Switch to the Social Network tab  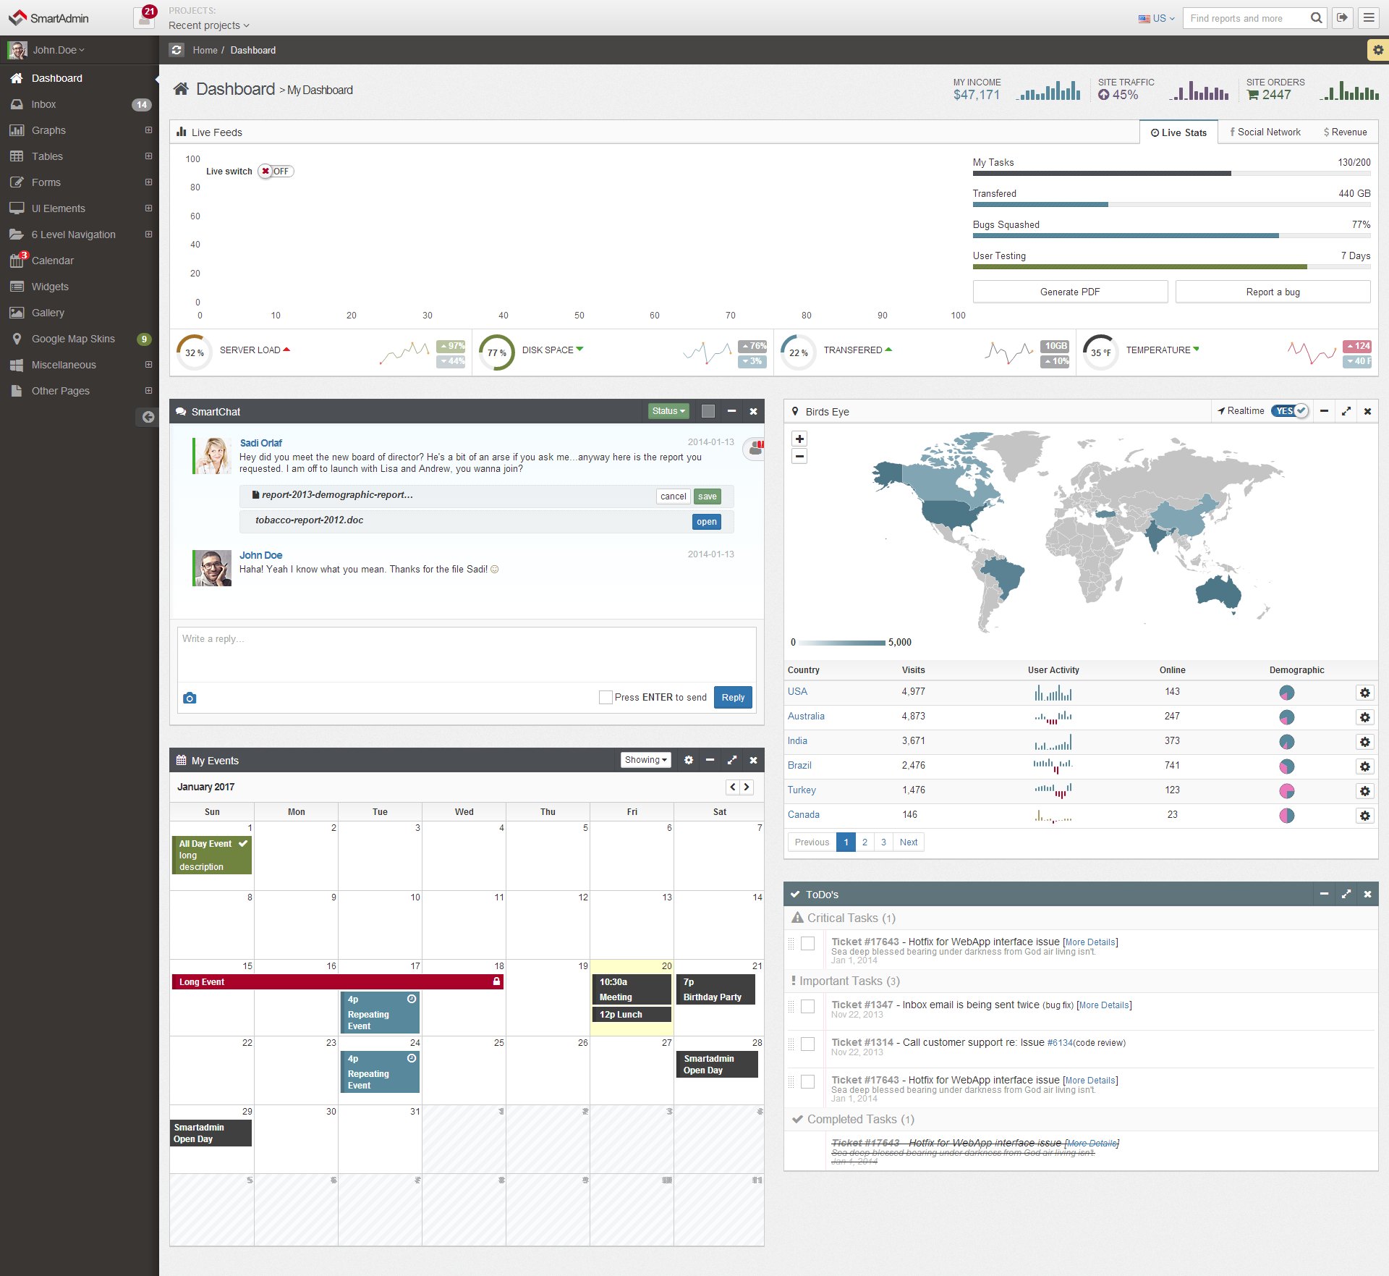1265,132
